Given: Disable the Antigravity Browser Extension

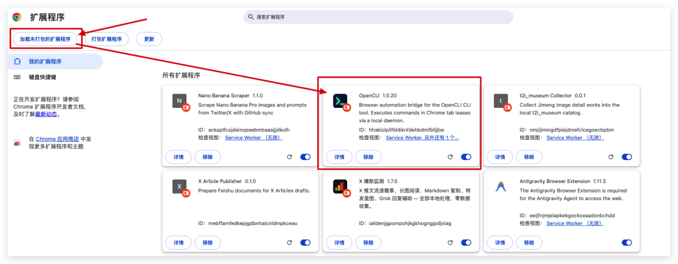Looking at the screenshot, I should point(627,243).
